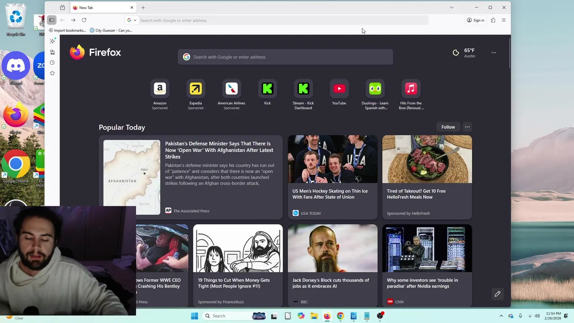The height and width of the screenshot is (323, 574).
Task: Open bookmarks star sidebar icon
Action: click(x=52, y=73)
